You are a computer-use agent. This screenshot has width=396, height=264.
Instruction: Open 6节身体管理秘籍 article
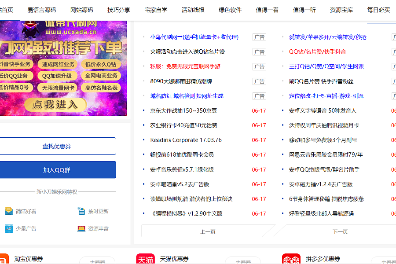(x=326, y=199)
